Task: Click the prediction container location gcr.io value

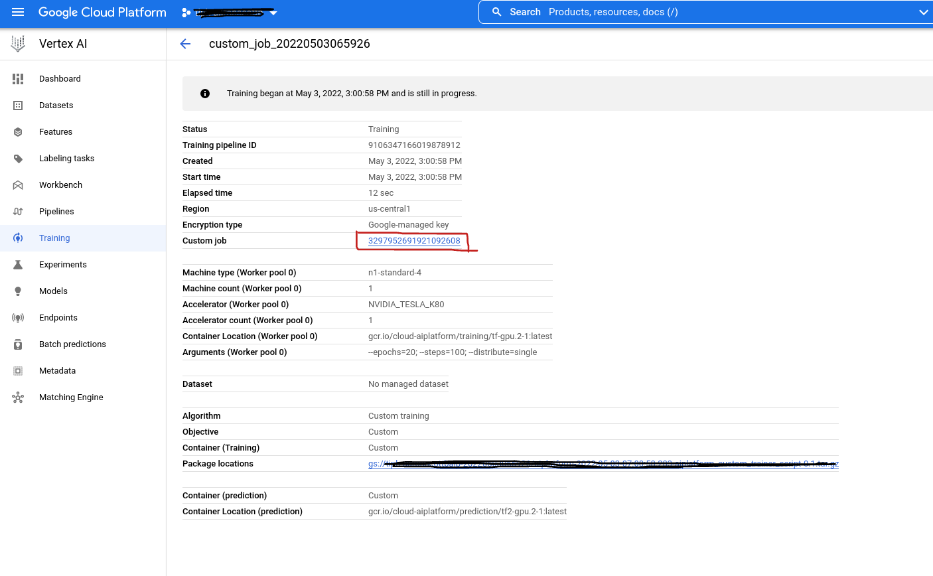Action: (467, 512)
